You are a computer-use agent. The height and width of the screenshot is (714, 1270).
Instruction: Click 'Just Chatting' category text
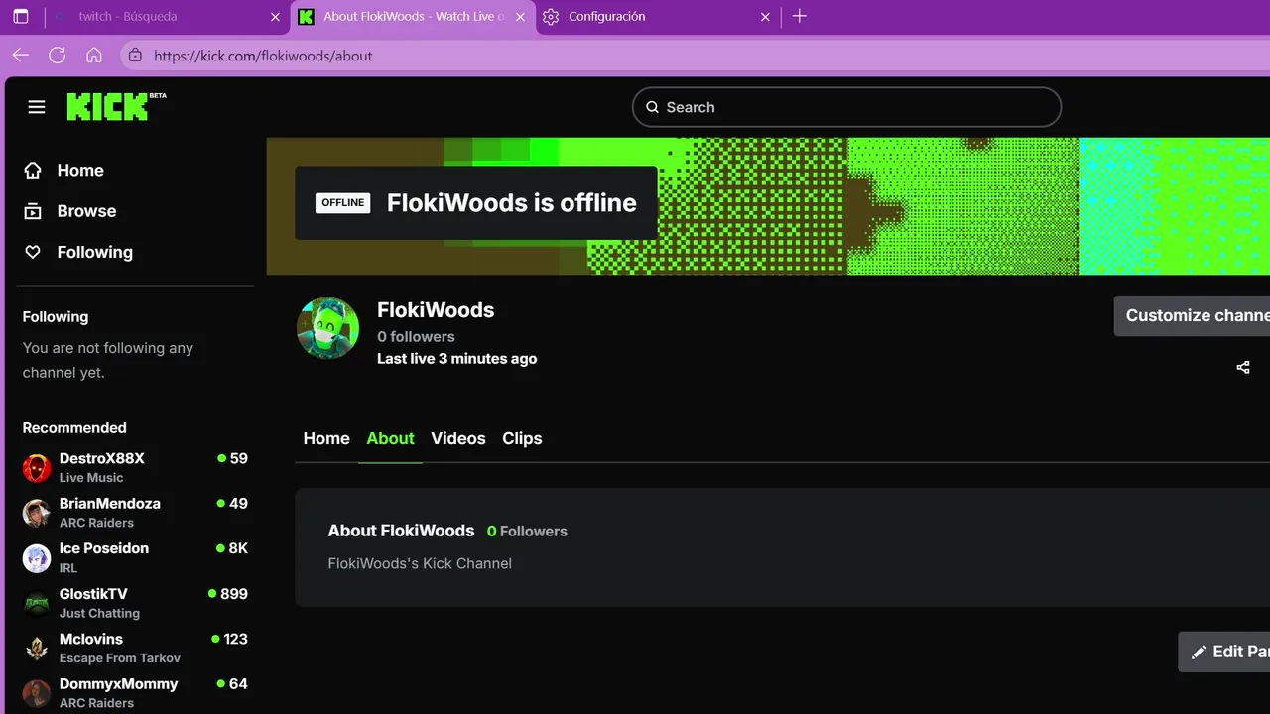(99, 613)
